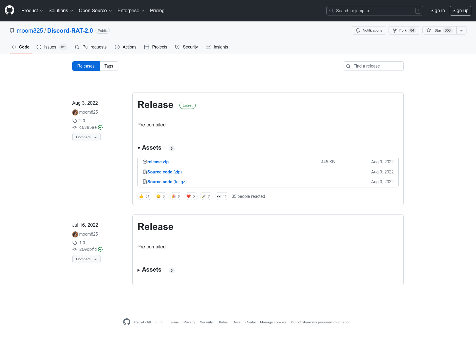This screenshot has height=357, width=476.
Task: Collapse the Assets section of the latest release
Action: 149,148
